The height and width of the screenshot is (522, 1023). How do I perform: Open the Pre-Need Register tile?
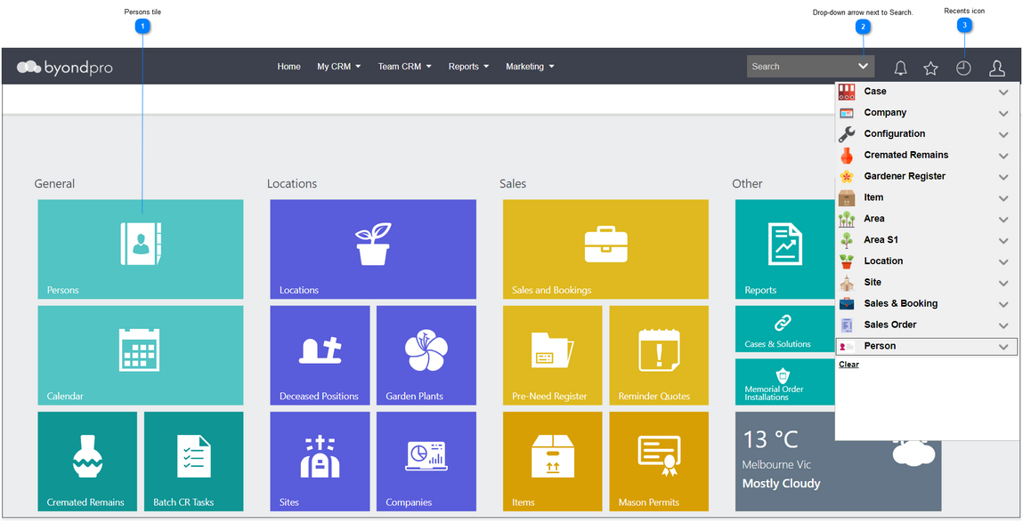(x=553, y=355)
